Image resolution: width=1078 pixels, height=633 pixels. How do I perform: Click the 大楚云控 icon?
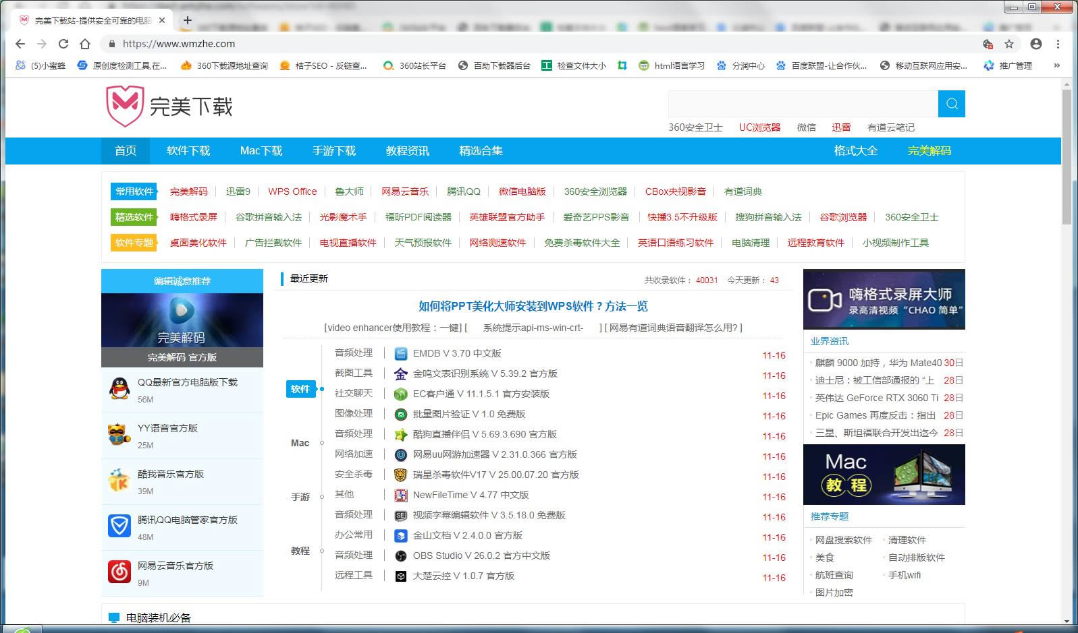tap(401, 576)
